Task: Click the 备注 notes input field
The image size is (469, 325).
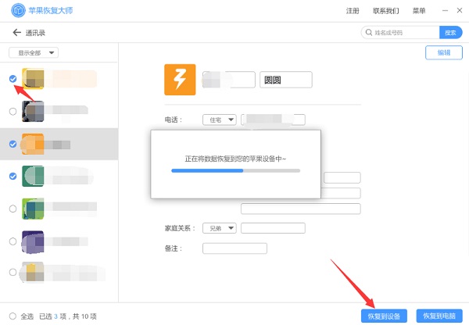Action: pos(234,248)
